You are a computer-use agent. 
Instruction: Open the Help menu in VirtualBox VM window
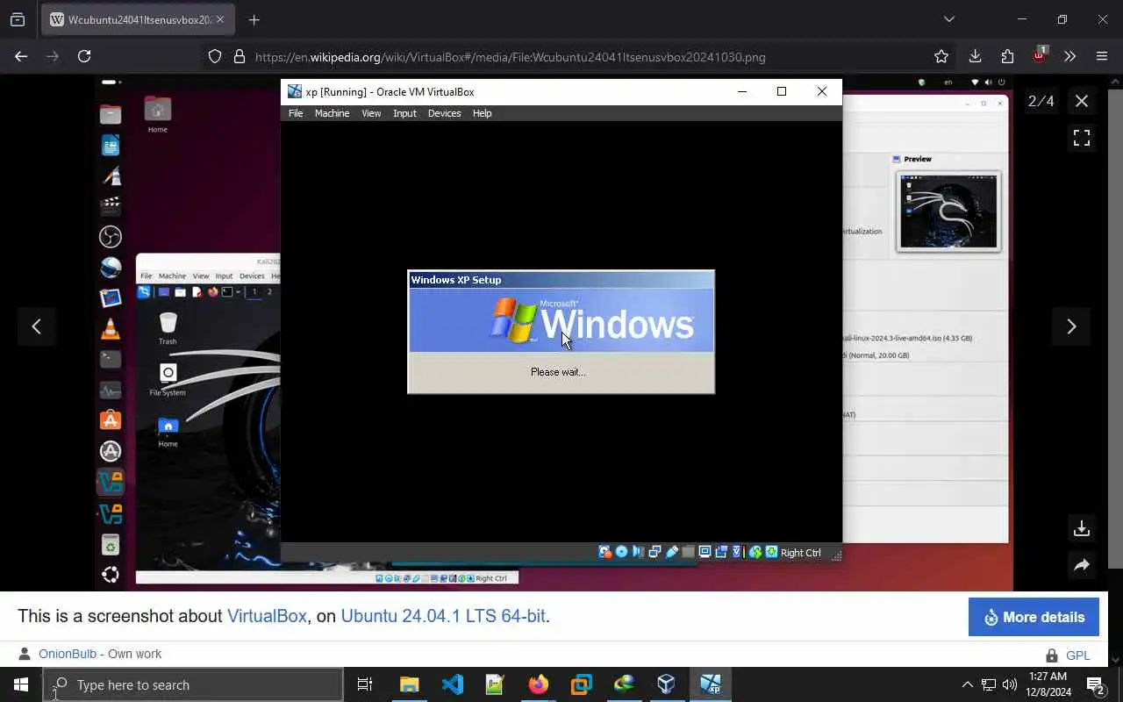[x=482, y=113]
